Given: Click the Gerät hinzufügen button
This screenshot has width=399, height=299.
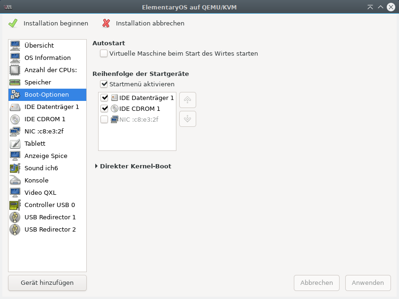Looking at the screenshot, I should 47,282.
